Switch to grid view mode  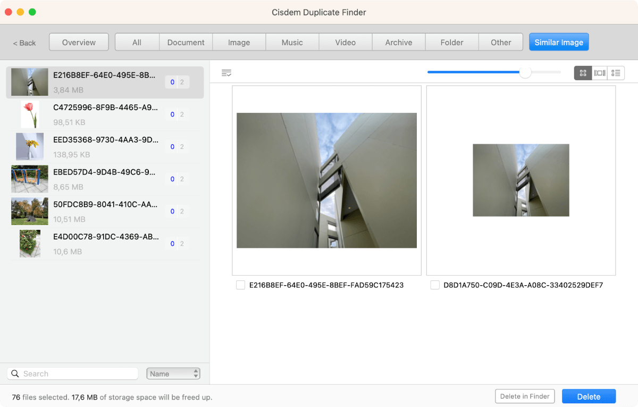point(583,73)
